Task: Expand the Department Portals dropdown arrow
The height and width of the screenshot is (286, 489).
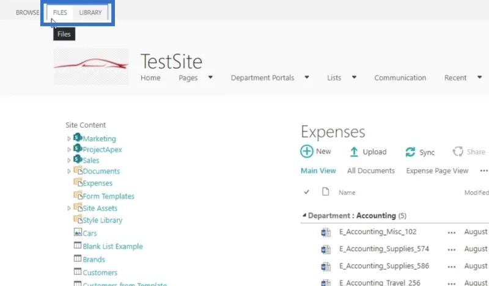Action: (307, 77)
